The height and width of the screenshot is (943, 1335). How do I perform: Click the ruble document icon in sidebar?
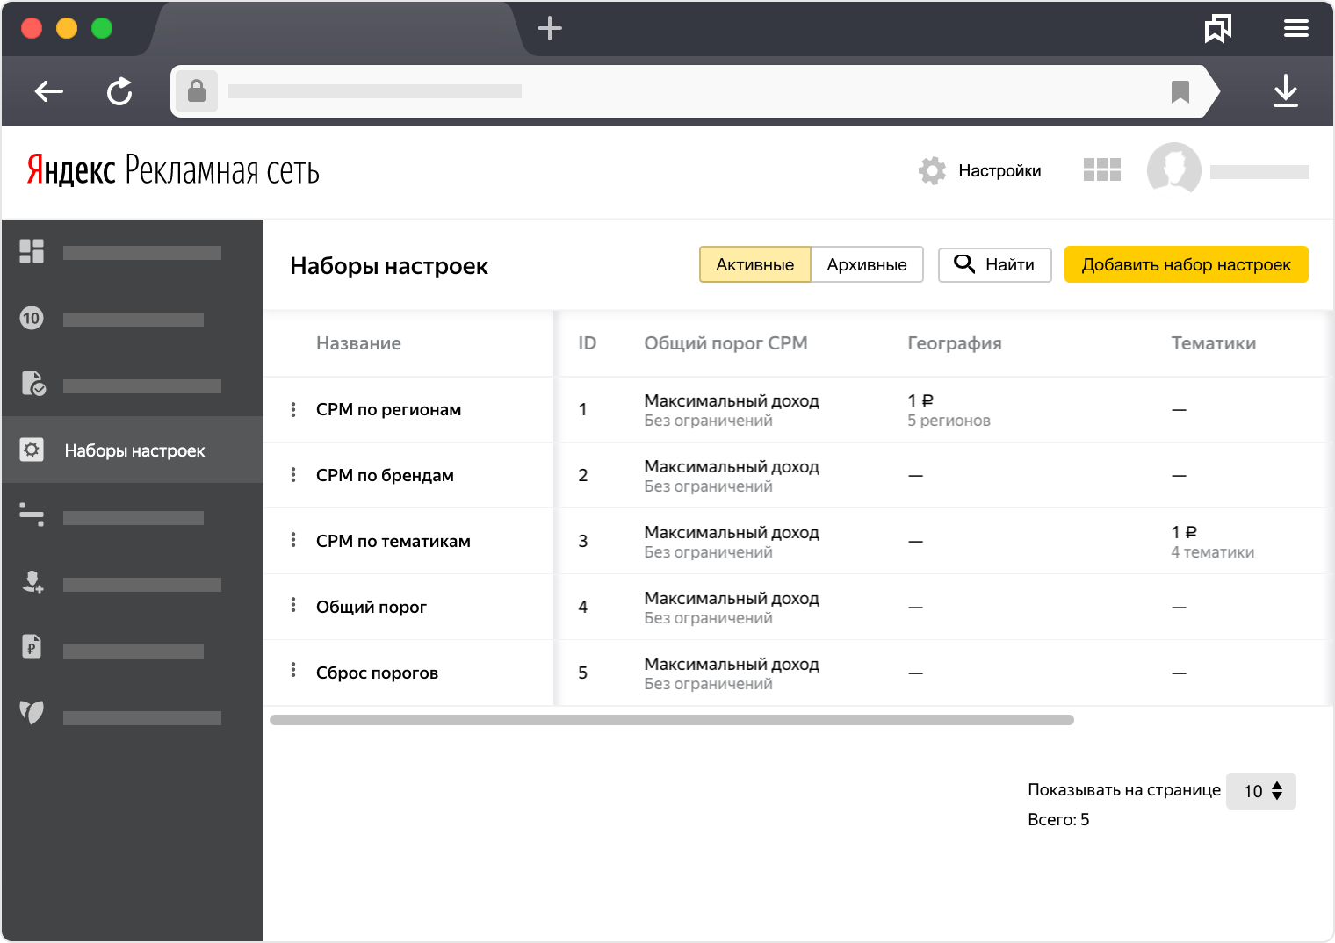[x=32, y=647]
